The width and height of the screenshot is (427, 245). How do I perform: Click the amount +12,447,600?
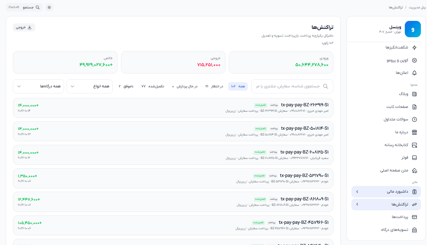[29, 199]
